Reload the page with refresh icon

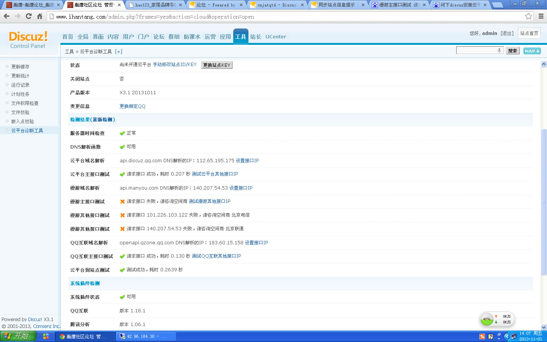click(28, 16)
